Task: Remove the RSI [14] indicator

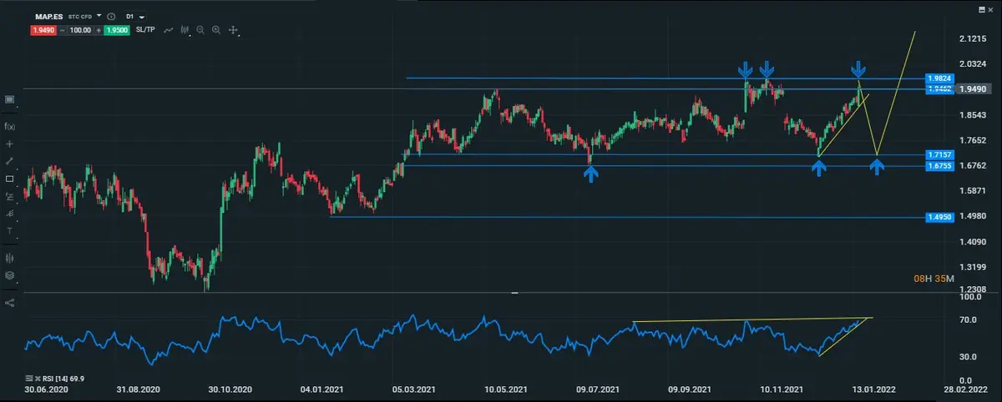Action: point(39,378)
